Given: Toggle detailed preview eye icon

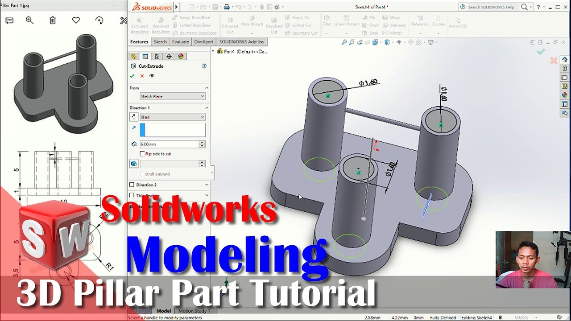Looking at the screenshot, I should tap(152, 76).
